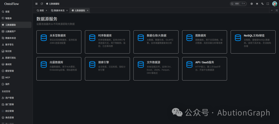Click the 数据本体流 sidebar icon
The height and width of the screenshot is (124, 279).
(x=3, y=38)
